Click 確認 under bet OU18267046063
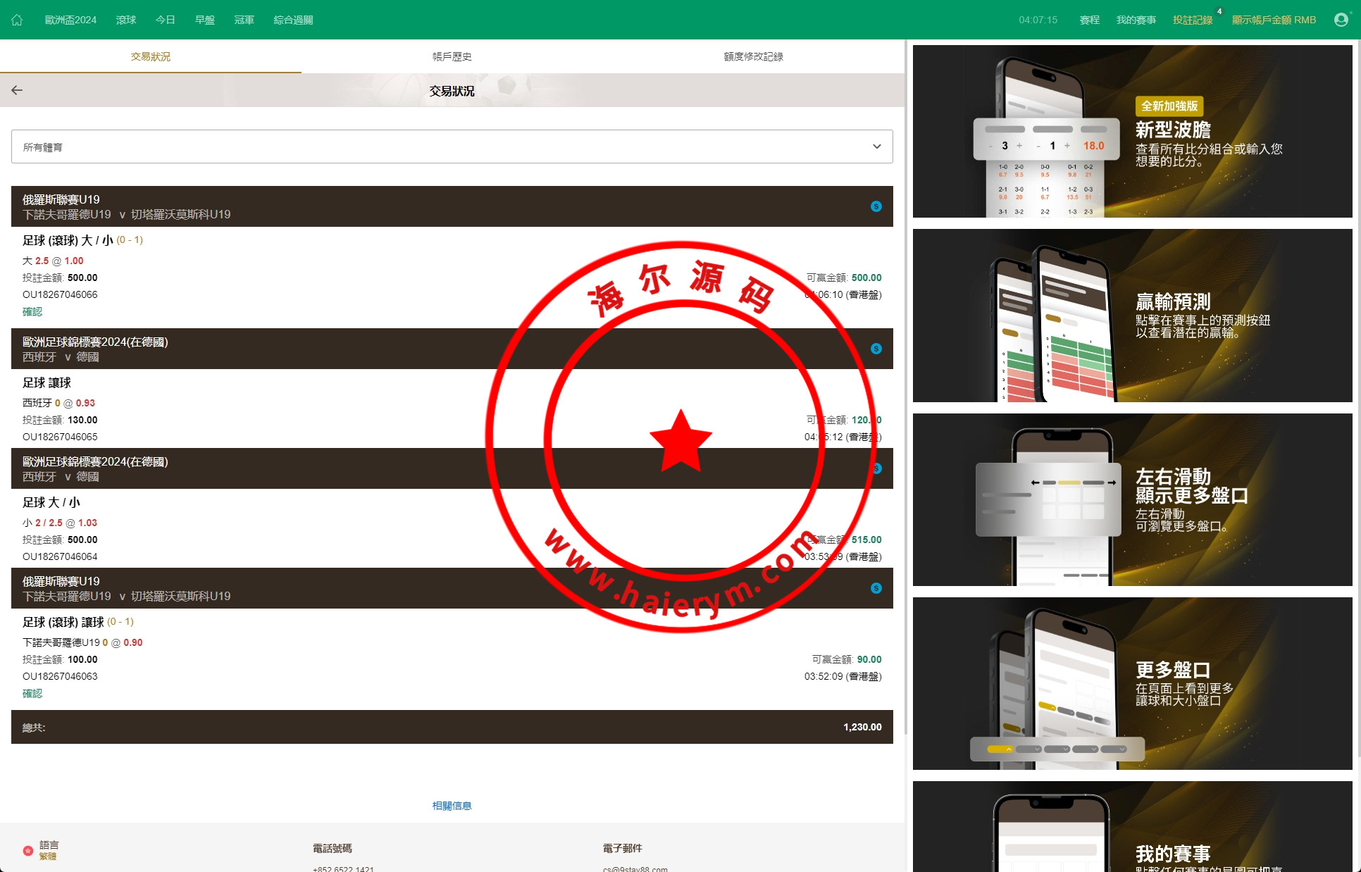 tap(32, 693)
